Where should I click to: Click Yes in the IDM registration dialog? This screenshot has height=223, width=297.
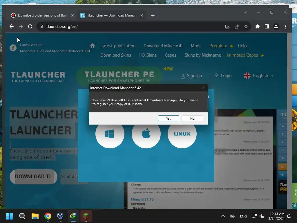pos(169,118)
